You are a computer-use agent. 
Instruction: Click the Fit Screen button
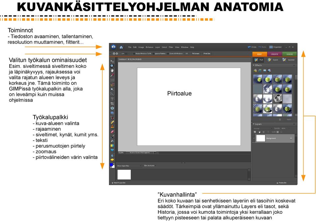(x=196, y=54)
